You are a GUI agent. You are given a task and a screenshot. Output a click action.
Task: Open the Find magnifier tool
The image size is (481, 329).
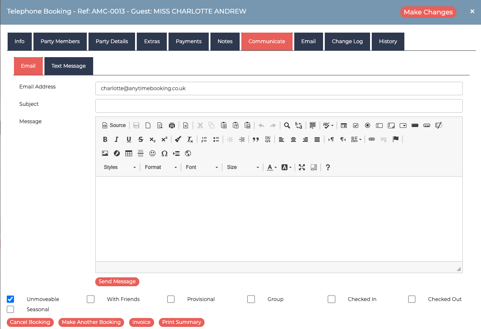coord(287,125)
